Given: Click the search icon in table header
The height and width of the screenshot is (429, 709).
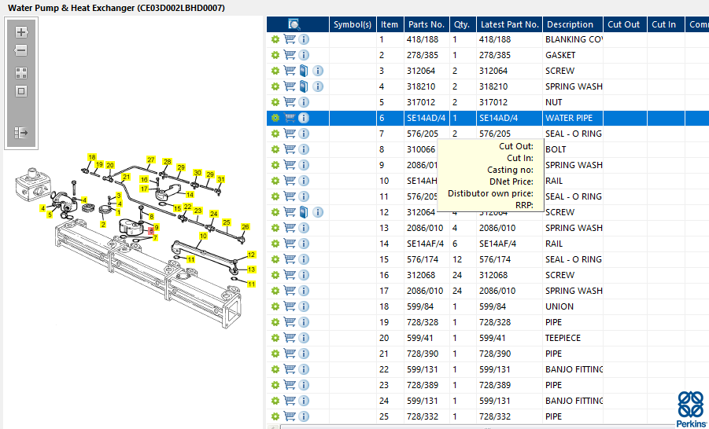Looking at the screenshot, I should [x=294, y=24].
